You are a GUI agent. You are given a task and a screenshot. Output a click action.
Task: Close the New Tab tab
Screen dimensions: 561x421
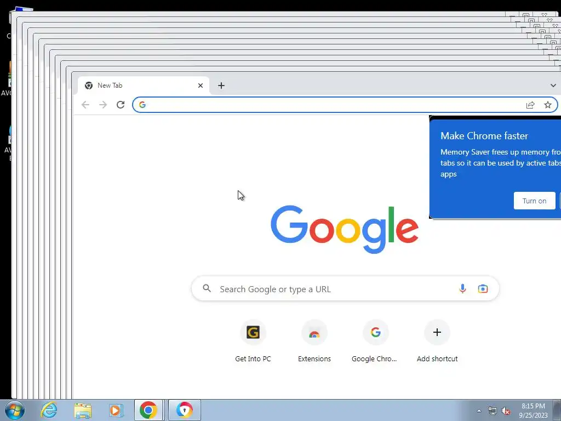(201, 85)
